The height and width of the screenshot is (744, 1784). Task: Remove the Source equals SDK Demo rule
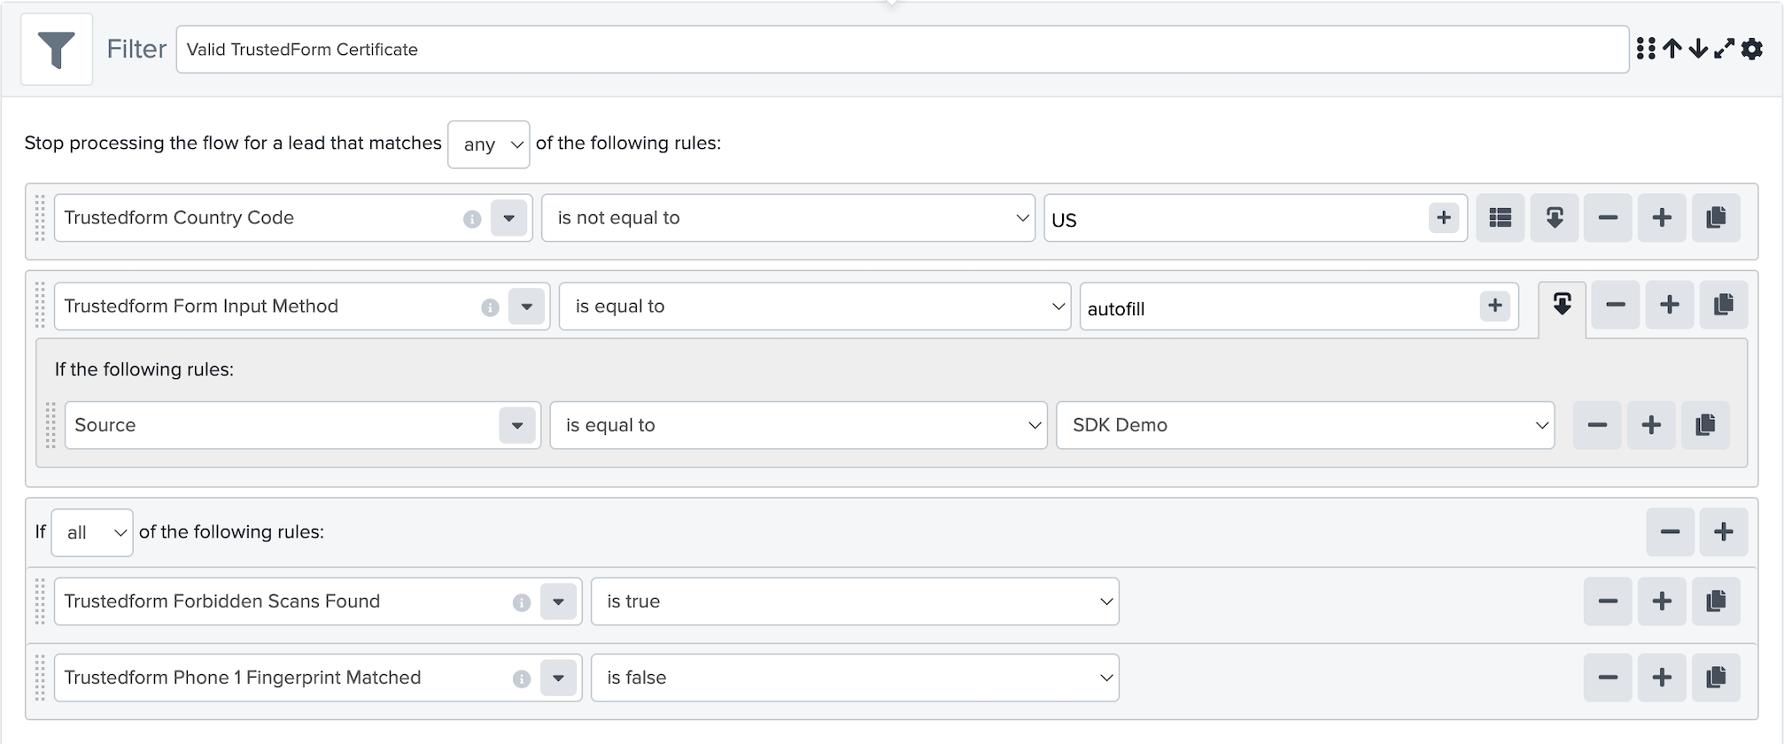[x=1598, y=425]
